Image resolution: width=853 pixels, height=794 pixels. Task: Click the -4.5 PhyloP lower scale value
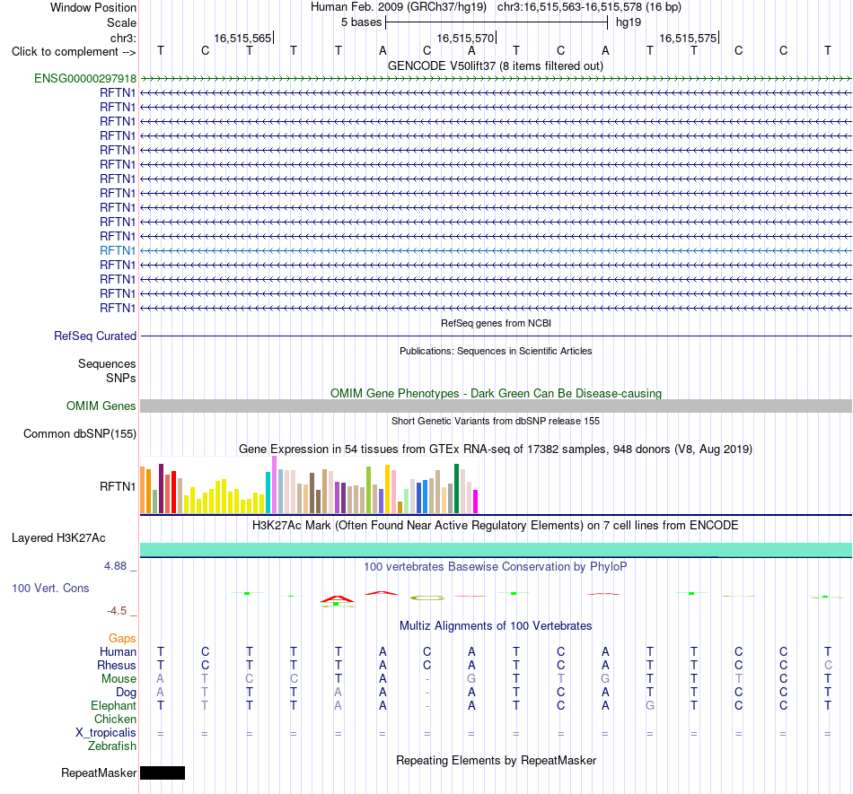[x=117, y=611]
